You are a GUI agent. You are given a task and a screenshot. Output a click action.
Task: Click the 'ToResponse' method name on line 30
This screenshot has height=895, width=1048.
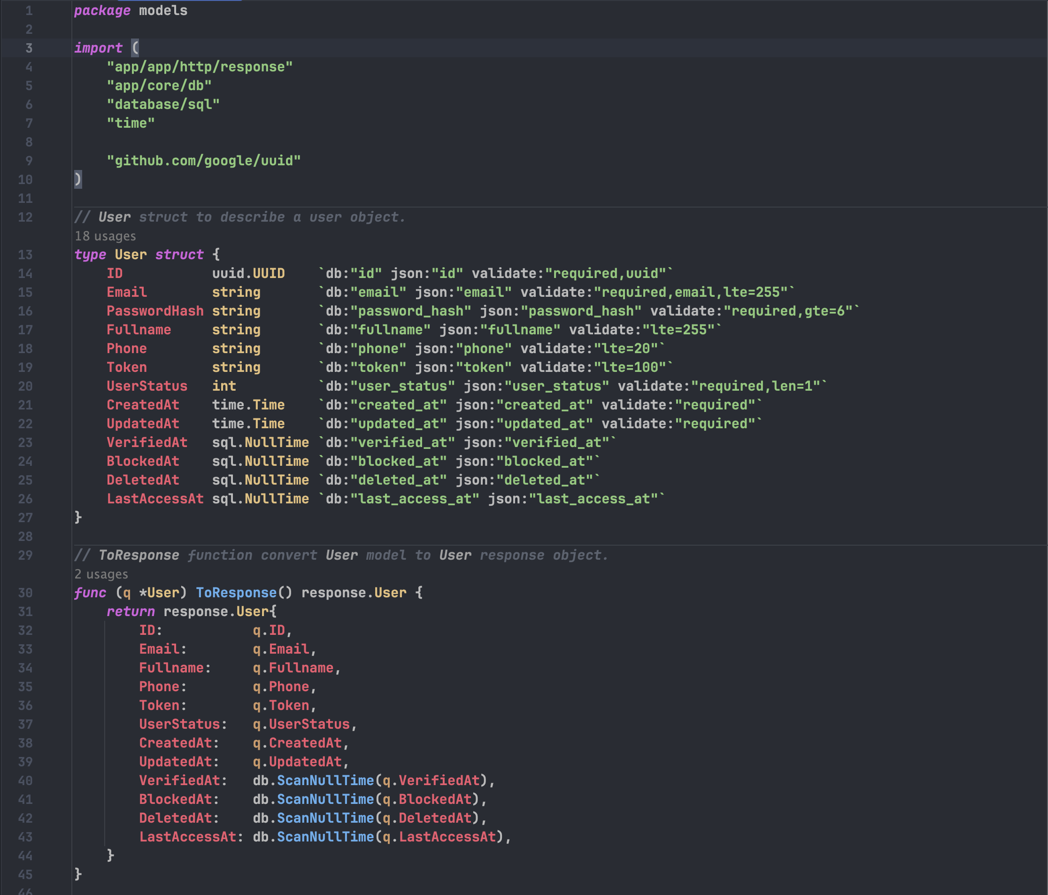click(236, 593)
